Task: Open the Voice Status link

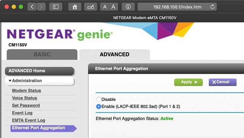Action: (x=24, y=98)
